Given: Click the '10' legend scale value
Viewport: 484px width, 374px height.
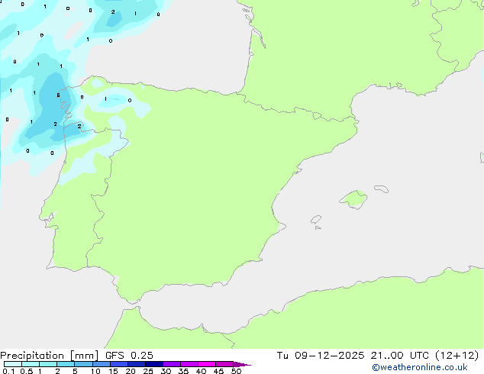Looking at the screenshot, I should (95, 371).
